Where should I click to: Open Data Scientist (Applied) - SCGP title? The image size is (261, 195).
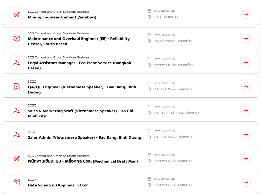[58, 185]
